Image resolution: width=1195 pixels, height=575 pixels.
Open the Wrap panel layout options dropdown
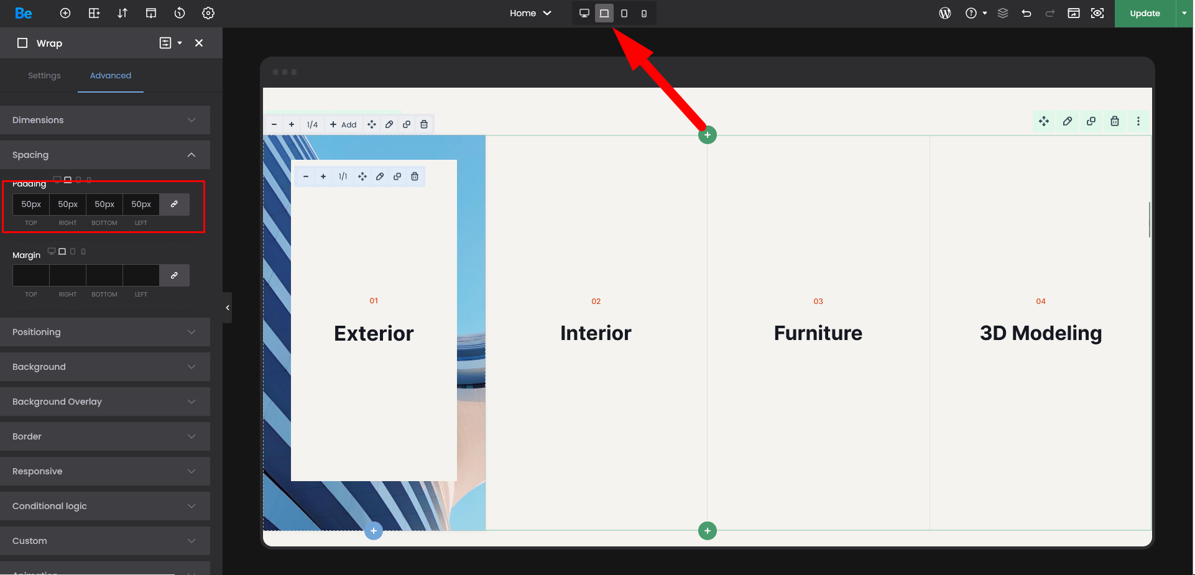click(x=170, y=43)
